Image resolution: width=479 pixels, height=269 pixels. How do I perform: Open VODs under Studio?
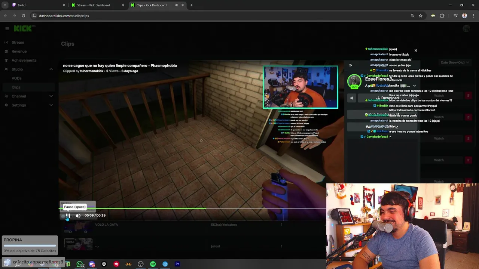(x=16, y=78)
